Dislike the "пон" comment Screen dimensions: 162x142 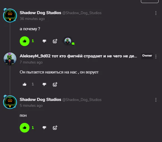(44, 128)
